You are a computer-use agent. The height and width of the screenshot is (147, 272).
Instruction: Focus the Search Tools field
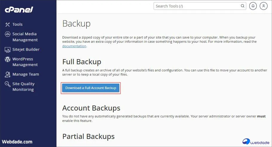tap(197, 6)
